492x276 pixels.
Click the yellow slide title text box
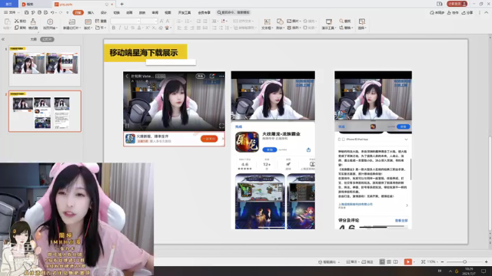pos(145,53)
